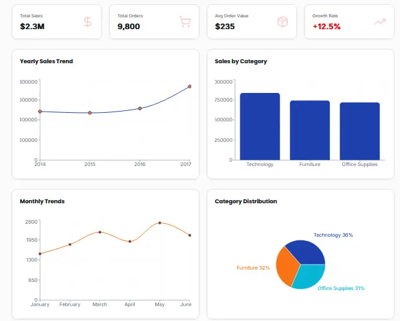400x321 pixels.
Task: Select the 9,800 total orders value
Action: tap(129, 26)
